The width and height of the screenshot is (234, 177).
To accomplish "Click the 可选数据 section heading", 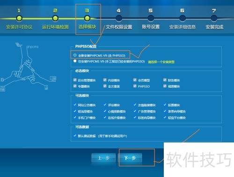I will click(82, 127).
